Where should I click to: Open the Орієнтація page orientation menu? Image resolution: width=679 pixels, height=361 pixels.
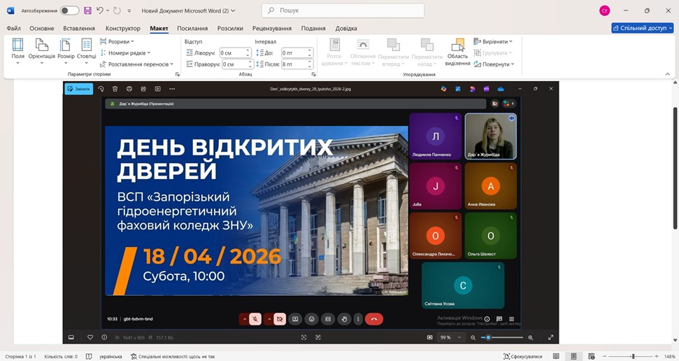(41, 49)
